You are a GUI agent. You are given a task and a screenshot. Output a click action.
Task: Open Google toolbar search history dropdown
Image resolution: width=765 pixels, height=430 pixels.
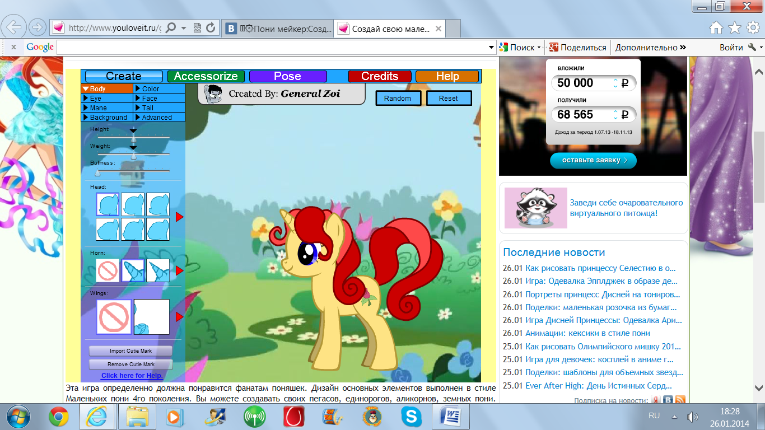(x=491, y=48)
